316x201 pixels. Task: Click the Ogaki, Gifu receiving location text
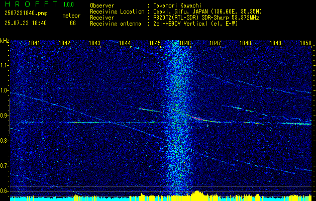(207, 12)
